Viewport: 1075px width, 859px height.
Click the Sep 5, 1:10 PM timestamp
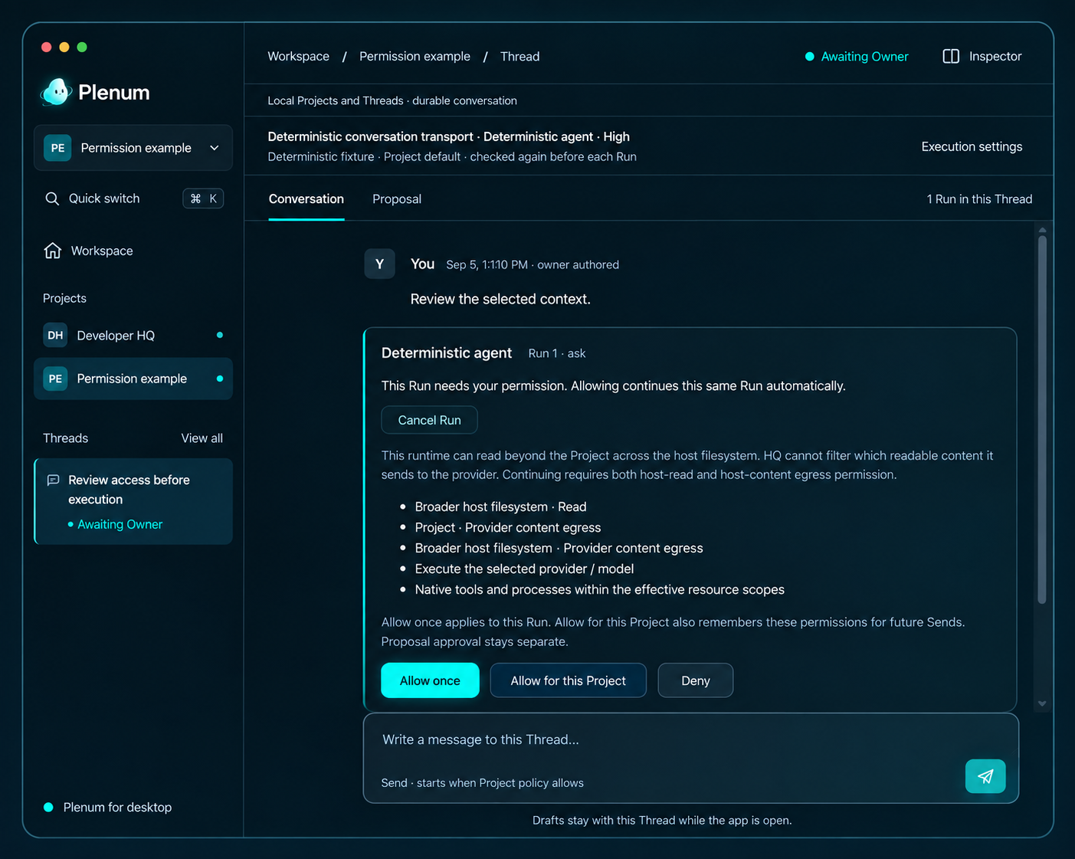click(487, 264)
